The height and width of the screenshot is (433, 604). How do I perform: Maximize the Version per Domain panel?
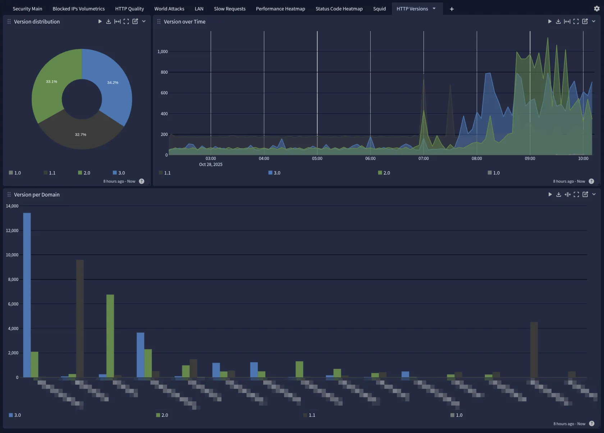pyautogui.click(x=576, y=195)
